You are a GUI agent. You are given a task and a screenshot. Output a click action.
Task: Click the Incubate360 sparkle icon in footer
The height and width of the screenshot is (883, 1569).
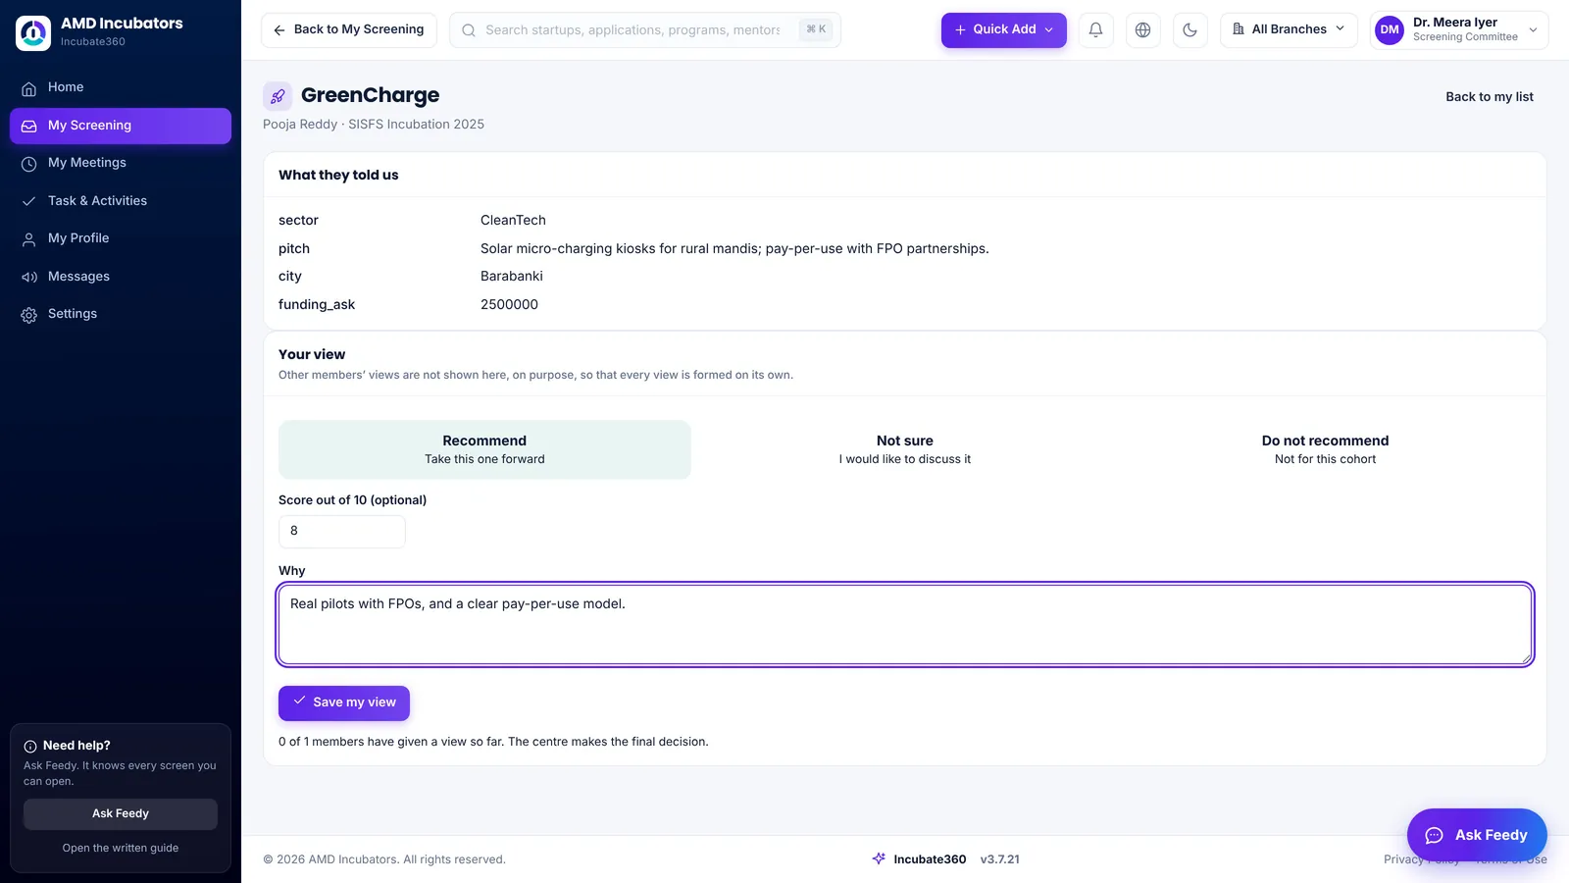coord(879,858)
